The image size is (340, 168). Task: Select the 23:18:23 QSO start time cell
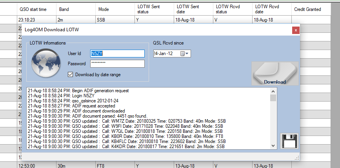point(36,20)
